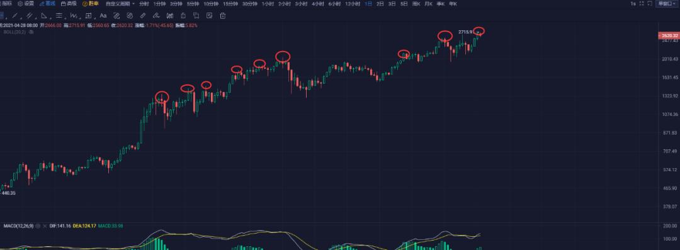The width and height of the screenshot is (680, 250).
Task: Activate the Aa text annotation tool
Action: 103,16
